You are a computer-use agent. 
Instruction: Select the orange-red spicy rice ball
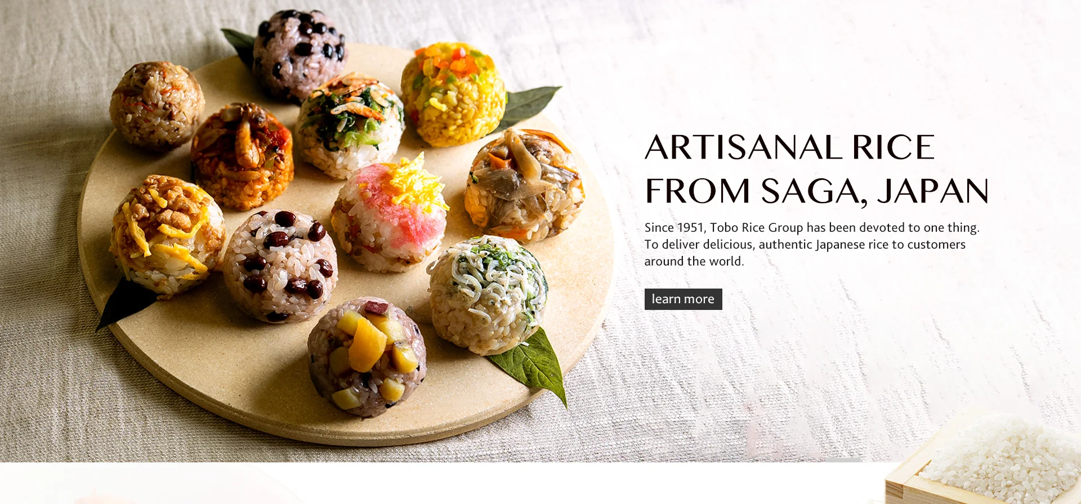[242, 156]
